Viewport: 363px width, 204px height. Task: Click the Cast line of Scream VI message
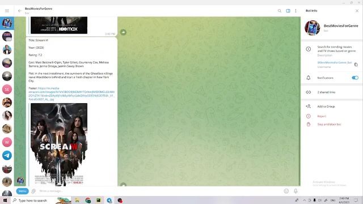[69, 64]
